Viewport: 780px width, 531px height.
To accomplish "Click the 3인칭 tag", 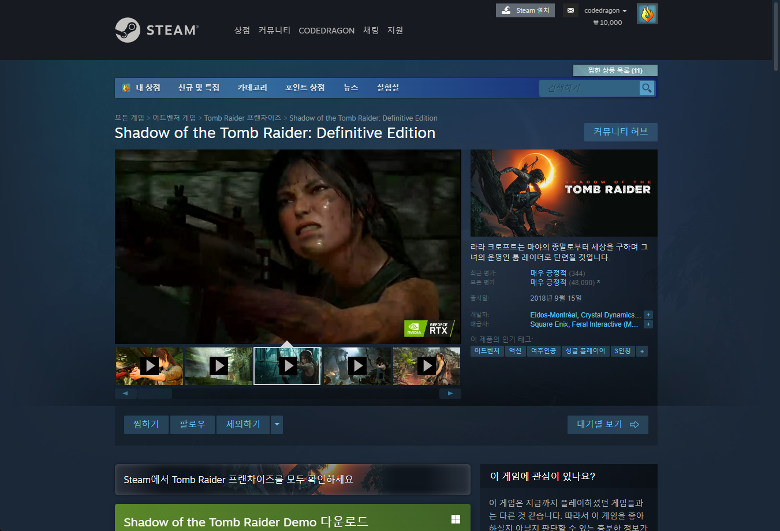I will 622,351.
